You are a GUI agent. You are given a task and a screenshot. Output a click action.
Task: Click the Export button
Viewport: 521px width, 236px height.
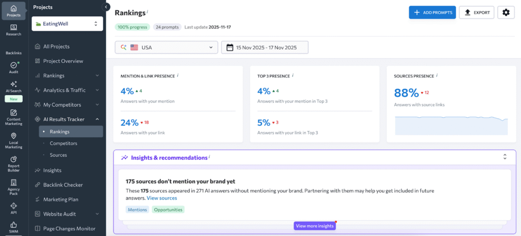pyautogui.click(x=476, y=13)
